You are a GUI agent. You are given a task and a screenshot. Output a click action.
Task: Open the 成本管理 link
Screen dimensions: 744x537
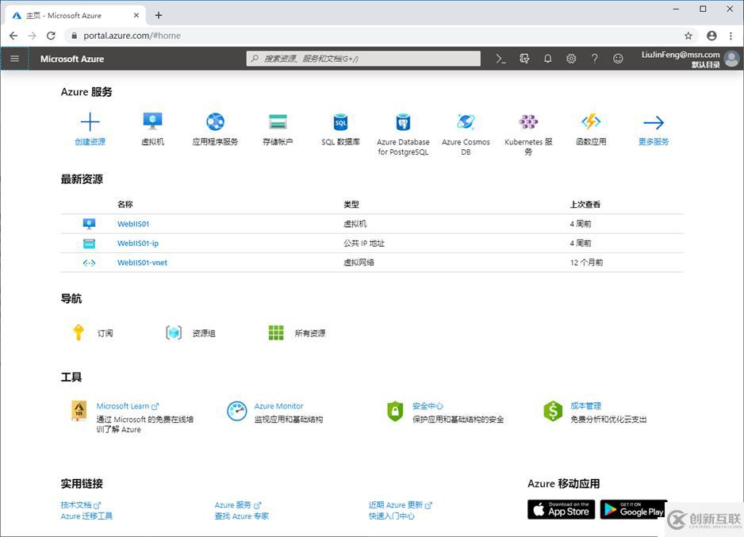pyautogui.click(x=585, y=406)
